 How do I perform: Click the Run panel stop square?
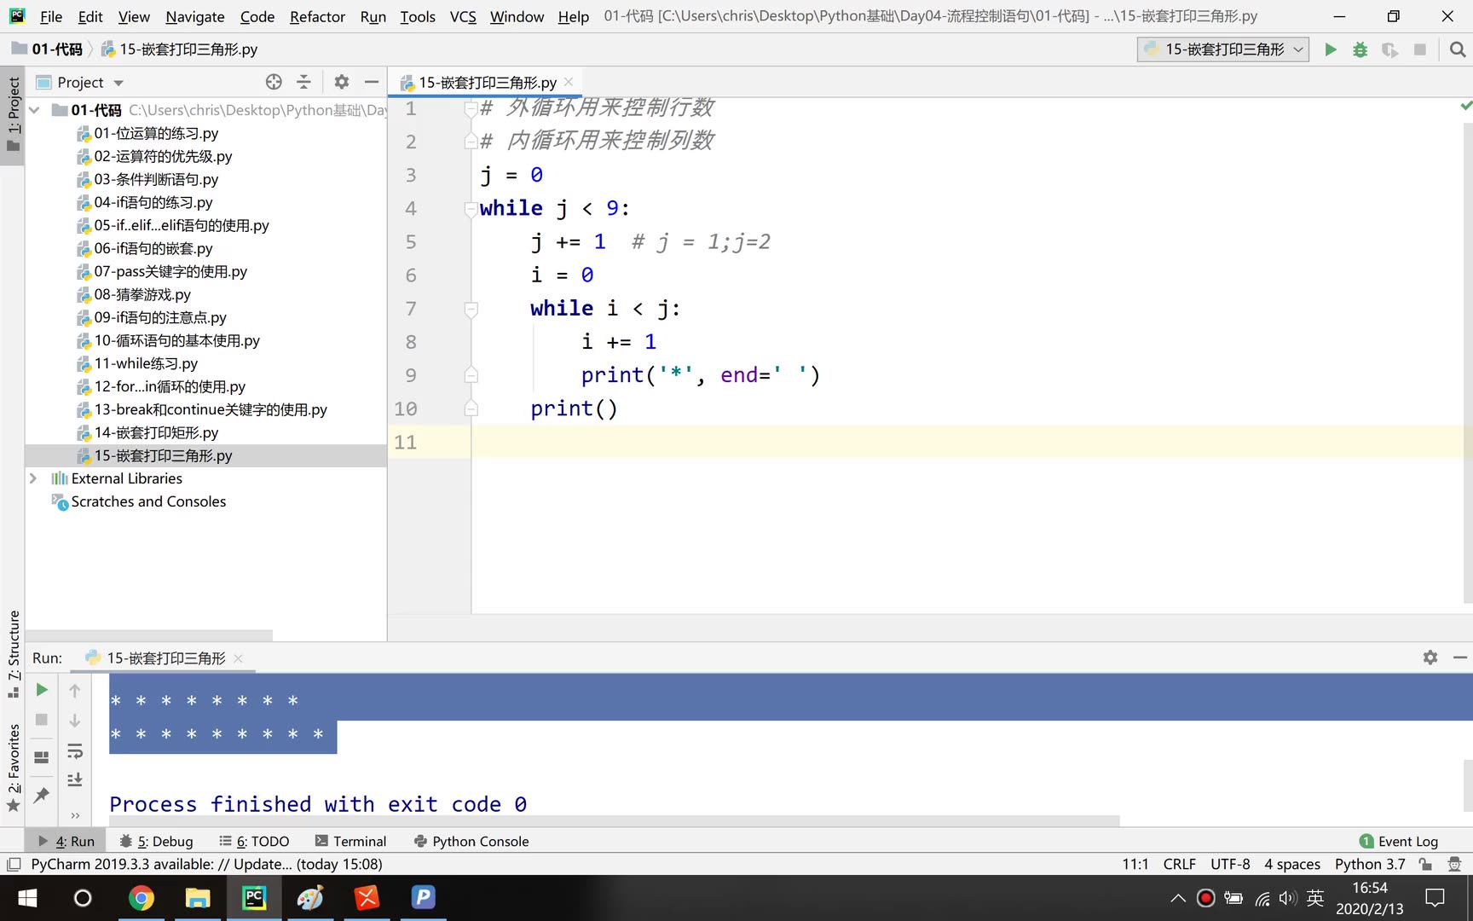41,720
